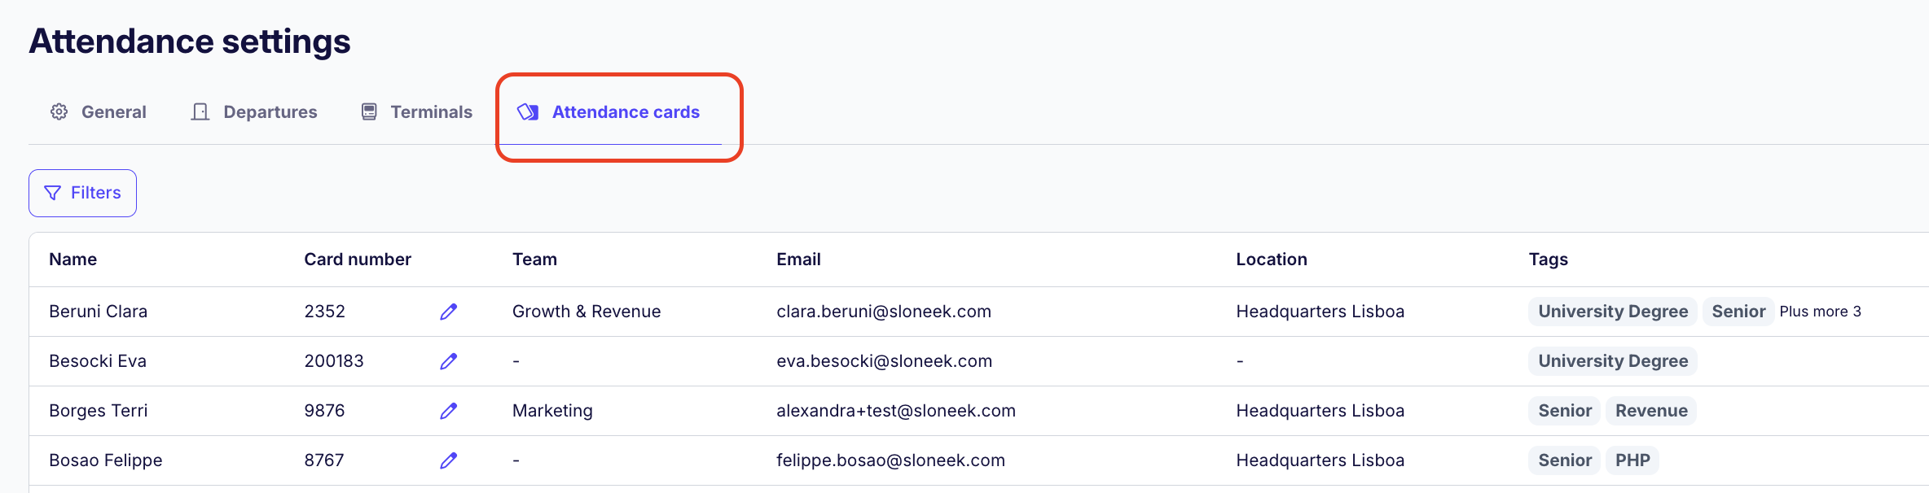The height and width of the screenshot is (493, 1929).
Task: Go to the Terminals tab
Action: (x=431, y=112)
